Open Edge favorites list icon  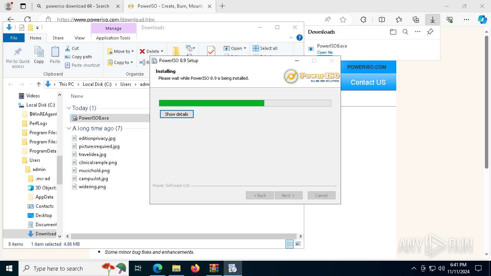click(x=399, y=20)
